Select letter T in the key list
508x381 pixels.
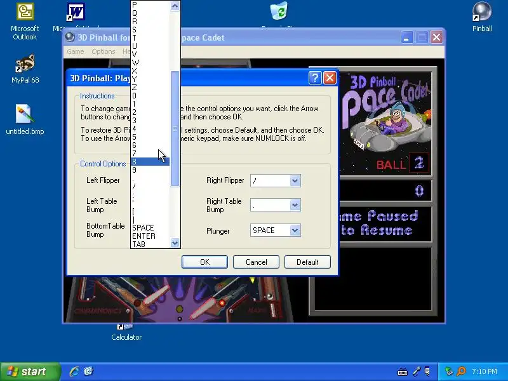coord(150,38)
